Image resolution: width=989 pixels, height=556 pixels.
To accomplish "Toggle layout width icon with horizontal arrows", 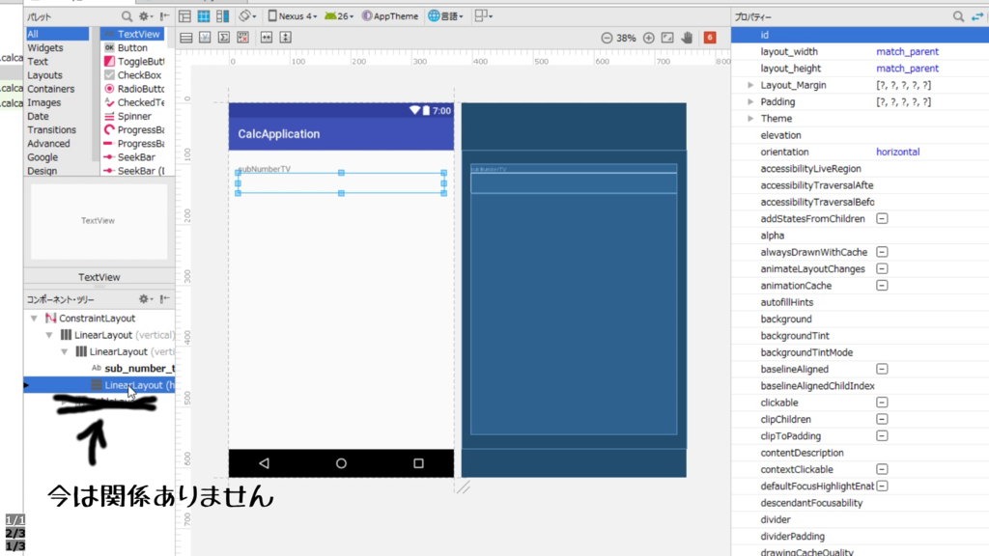I will [267, 38].
